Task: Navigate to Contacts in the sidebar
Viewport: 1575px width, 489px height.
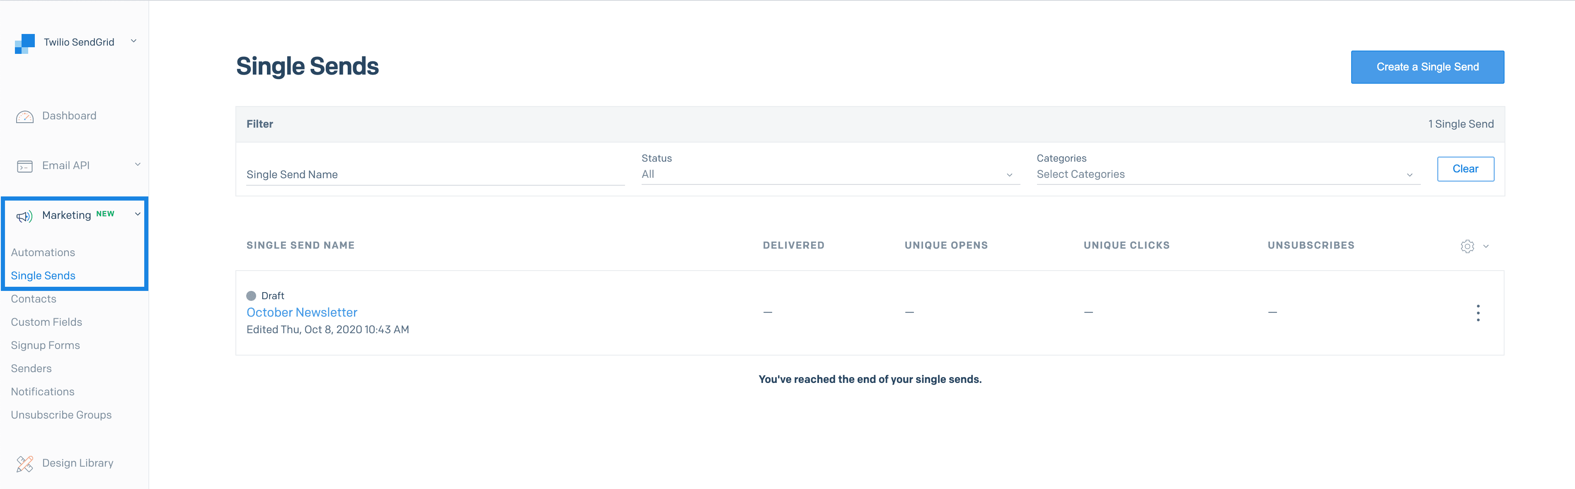Action: tap(33, 298)
